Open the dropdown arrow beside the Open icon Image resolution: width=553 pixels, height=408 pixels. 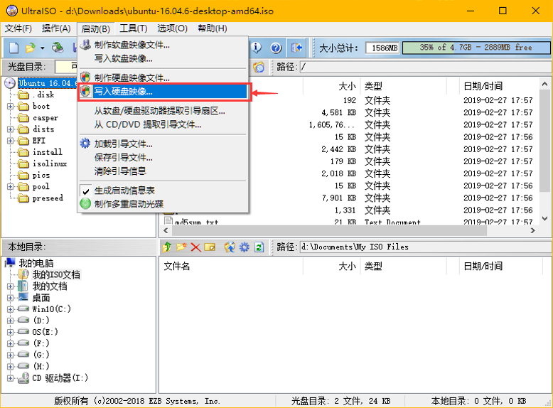[43, 48]
